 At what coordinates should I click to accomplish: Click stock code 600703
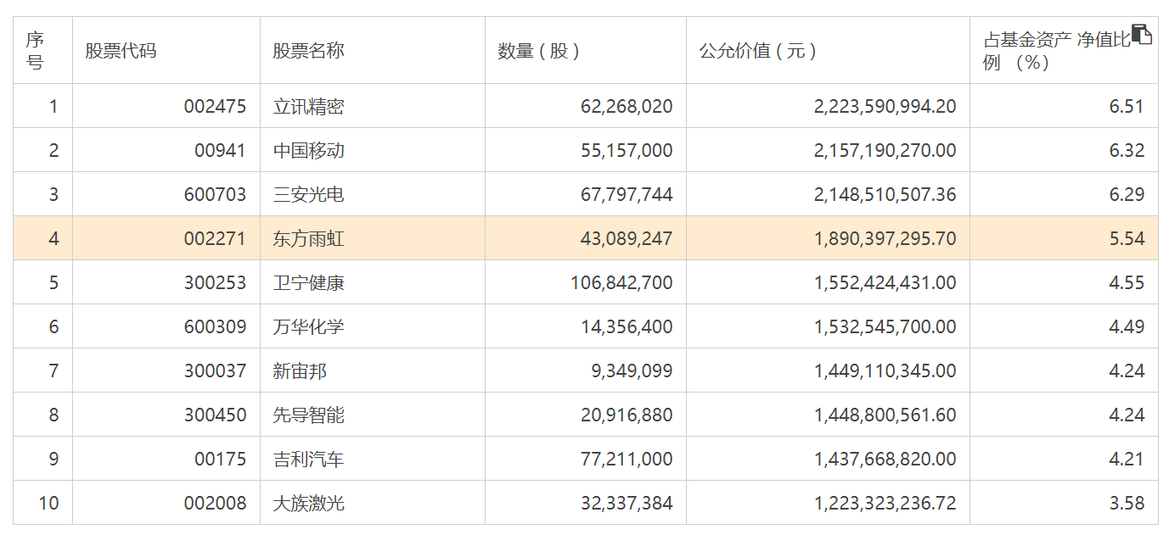pyautogui.click(x=215, y=195)
